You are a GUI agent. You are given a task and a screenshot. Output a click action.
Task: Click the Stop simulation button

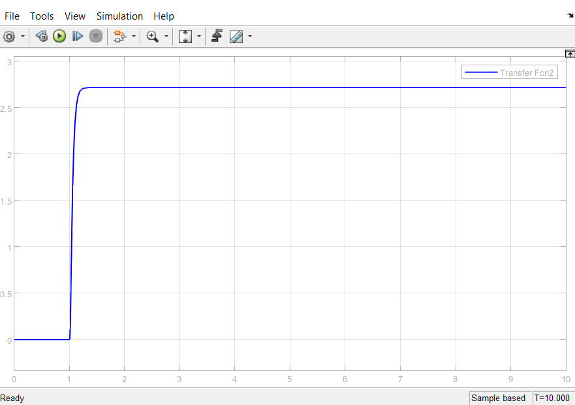[96, 36]
